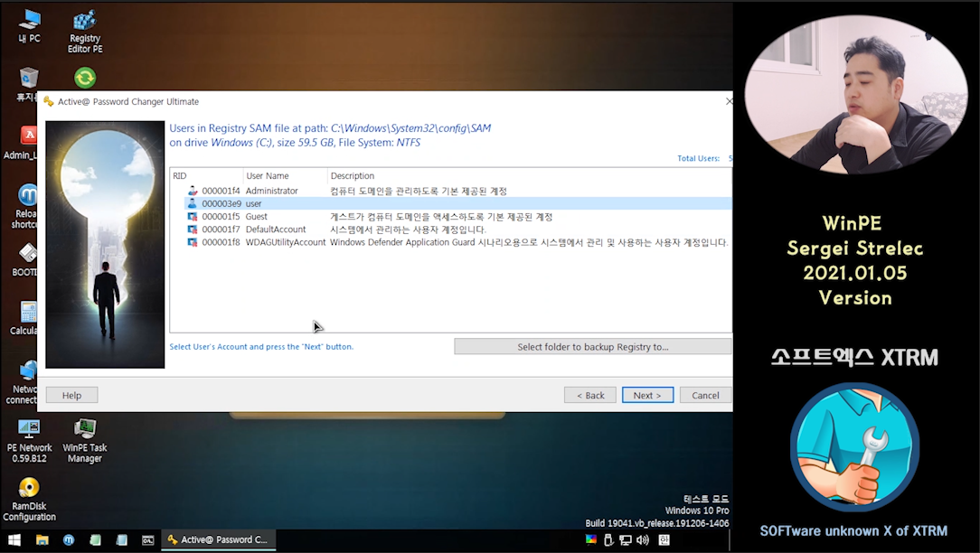Click the blue notebook taskbar icon
The height and width of the screenshot is (553, 980).
coord(122,539)
